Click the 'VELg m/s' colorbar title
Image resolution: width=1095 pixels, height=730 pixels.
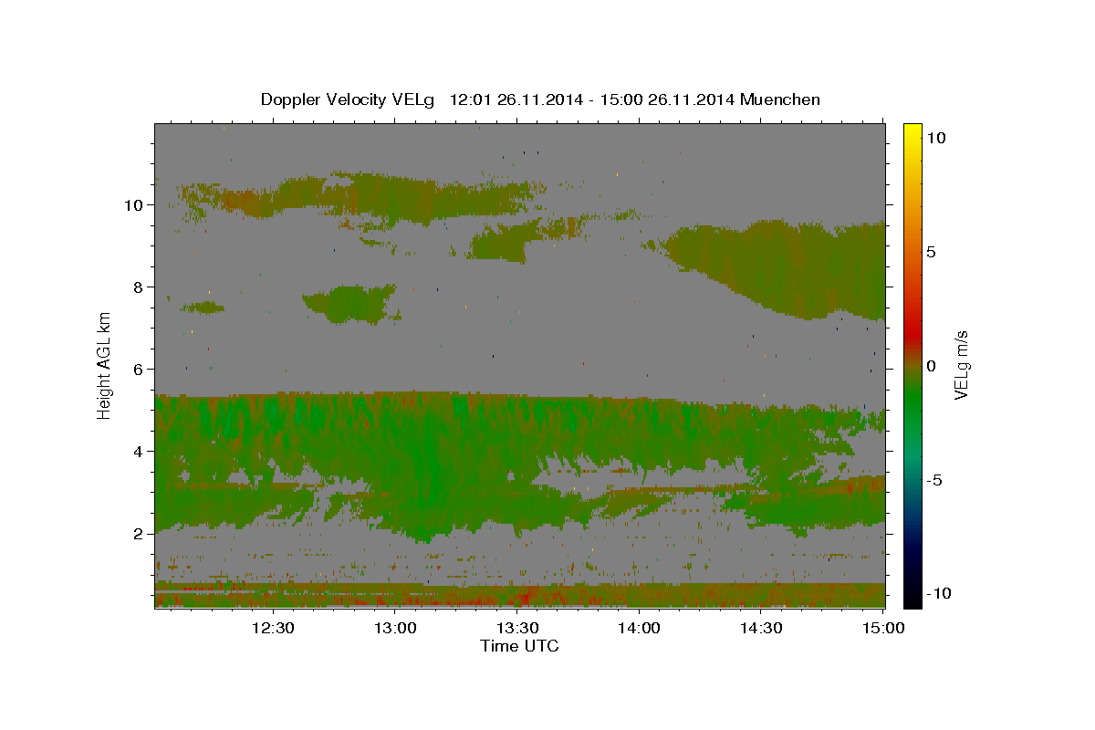tap(963, 366)
